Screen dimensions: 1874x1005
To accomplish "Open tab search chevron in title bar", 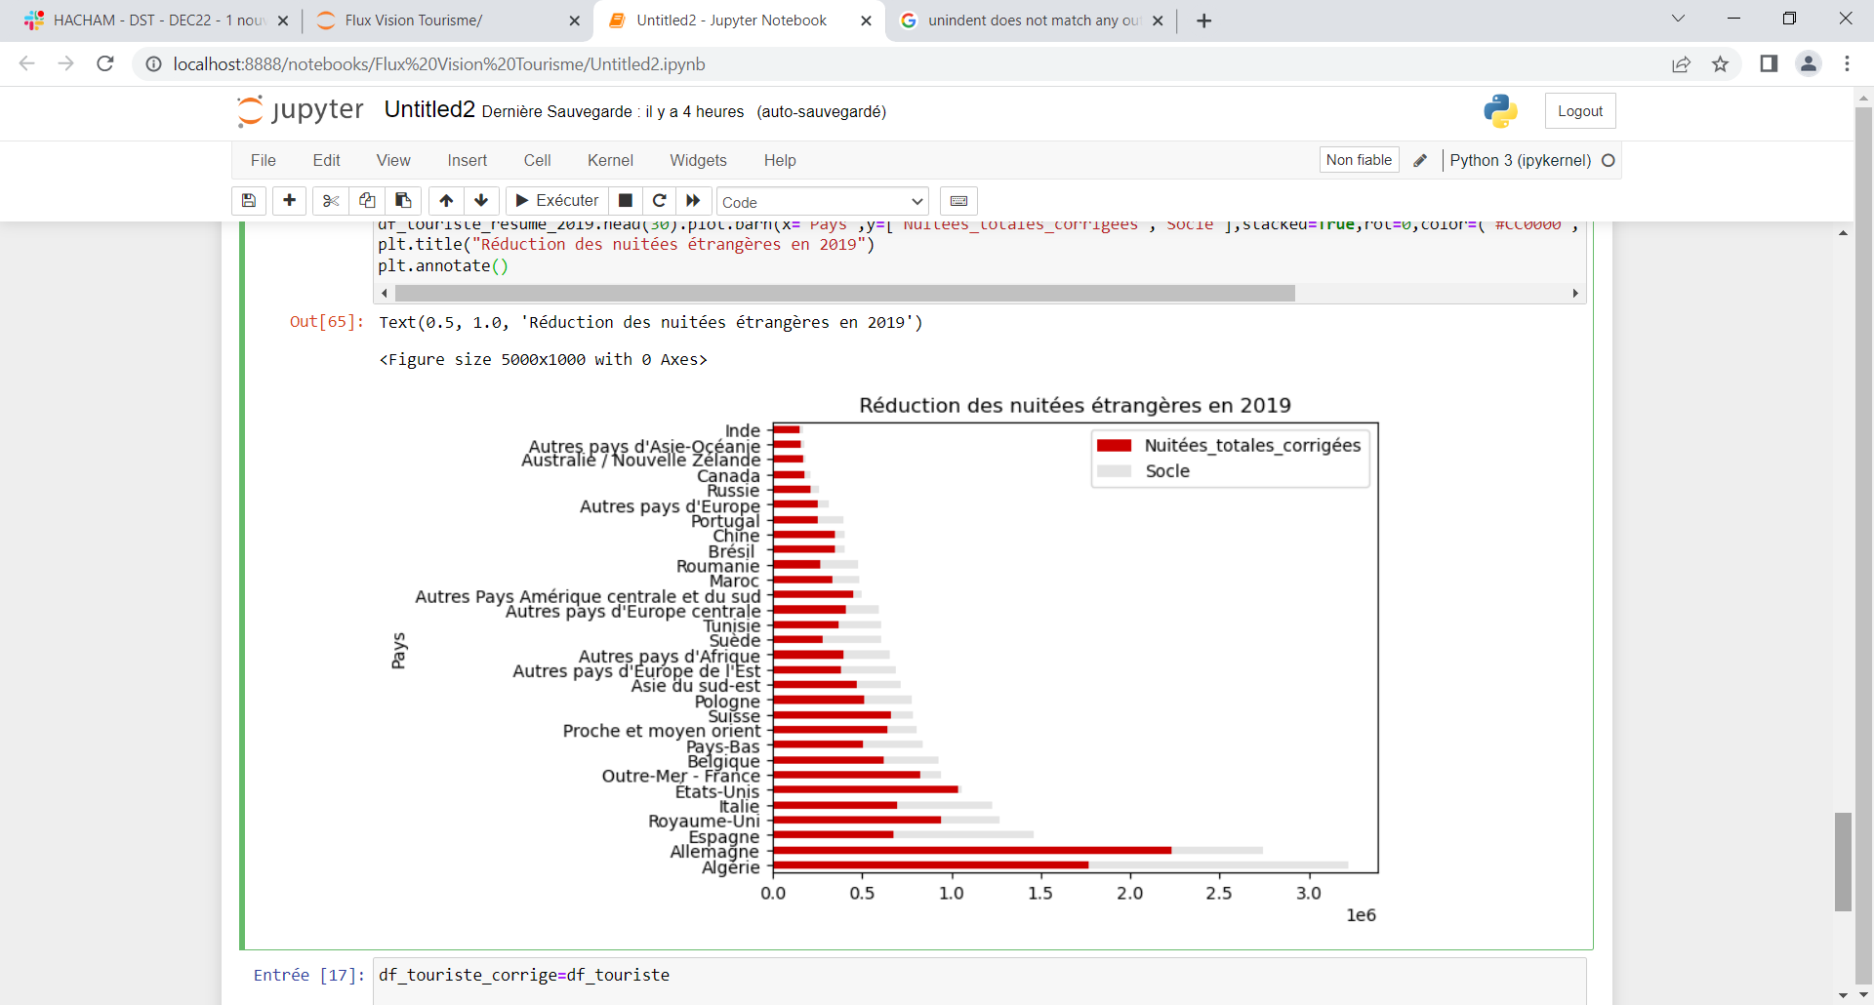I will tap(1678, 19).
